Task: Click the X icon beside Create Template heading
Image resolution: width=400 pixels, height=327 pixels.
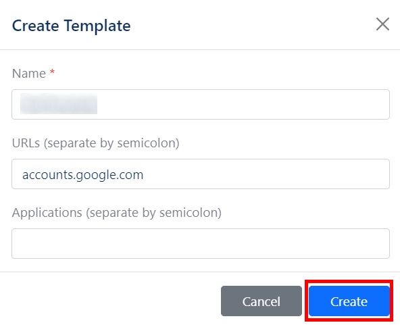Action: [382, 24]
